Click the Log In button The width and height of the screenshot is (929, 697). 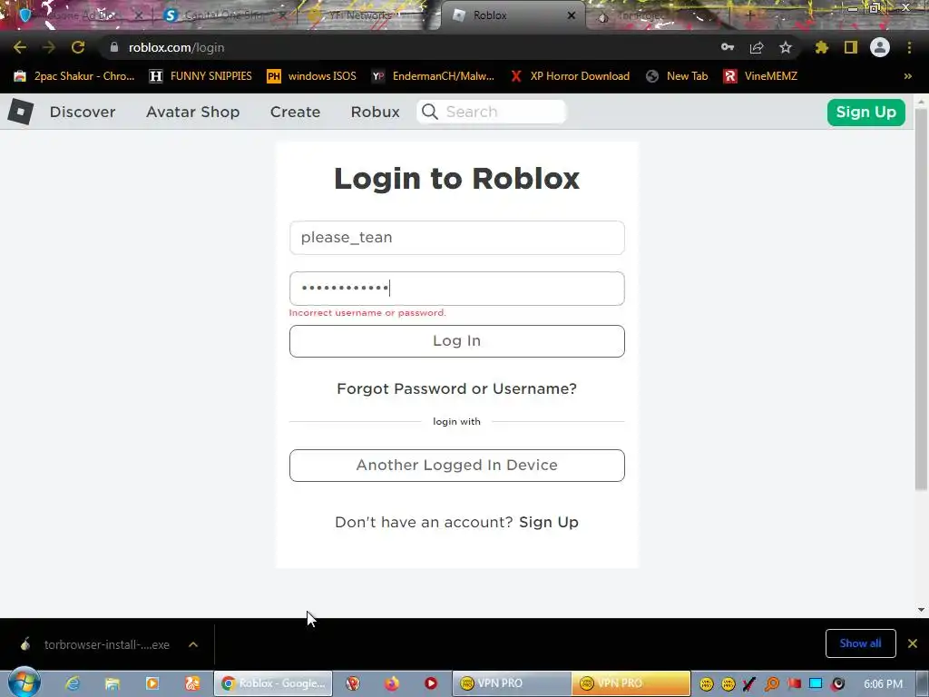[457, 341]
